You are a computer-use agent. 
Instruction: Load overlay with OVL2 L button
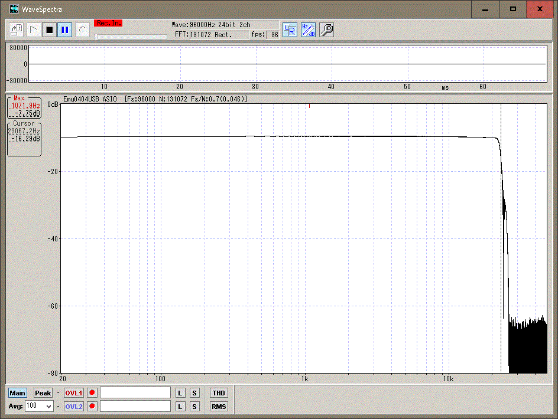[x=180, y=406]
